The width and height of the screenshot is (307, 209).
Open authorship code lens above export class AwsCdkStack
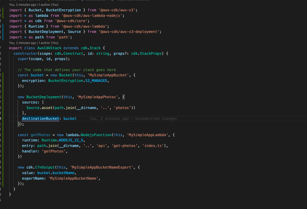[34, 43]
